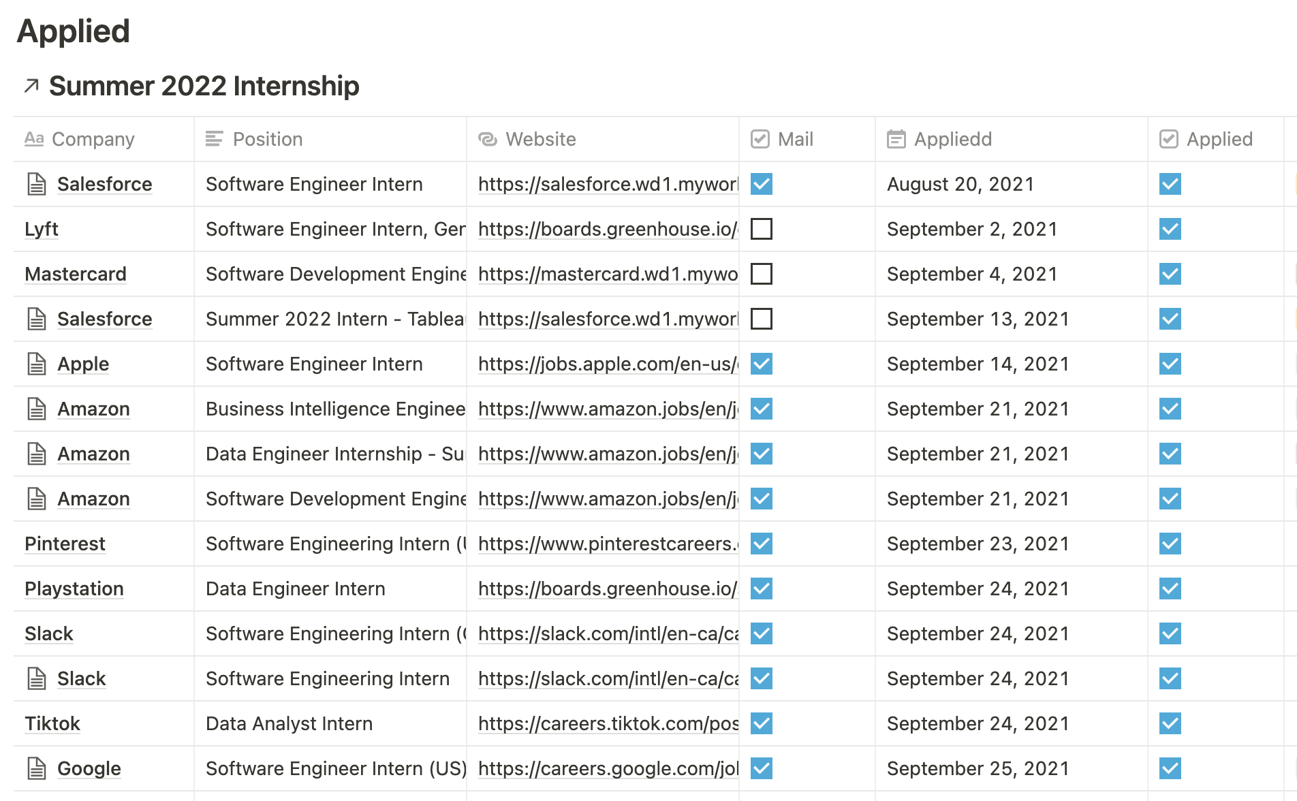This screenshot has width=1297, height=801.
Task: Select the September 2, 2021 date cell
Action: click(x=1012, y=229)
